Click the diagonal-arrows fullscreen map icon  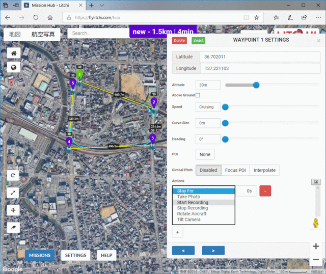[x=13, y=193]
